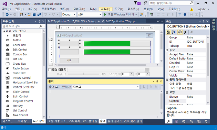This screenshot has width=217, height=130.
Task: Pick the Progress Control toolbox item
Action: (23, 101)
